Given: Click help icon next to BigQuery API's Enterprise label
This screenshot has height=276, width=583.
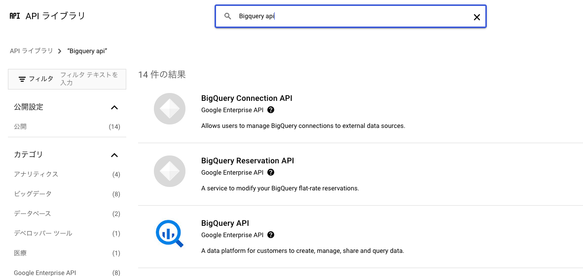Looking at the screenshot, I should [271, 235].
